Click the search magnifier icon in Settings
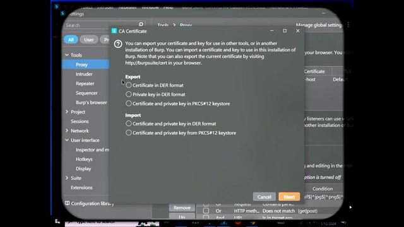Image resolution: width=404 pixels, height=227 pixels. pyautogui.click(x=141, y=25)
